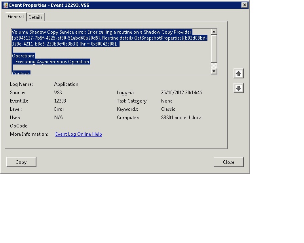
Task: Click the 'OpCode:' label
Action: pyautogui.click(x=19, y=126)
